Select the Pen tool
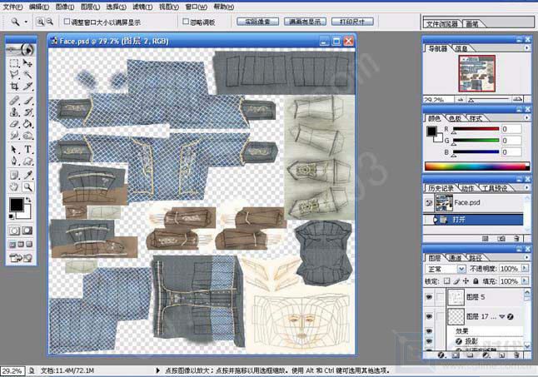This screenshot has width=538, height=377. [x=14, y=161]
